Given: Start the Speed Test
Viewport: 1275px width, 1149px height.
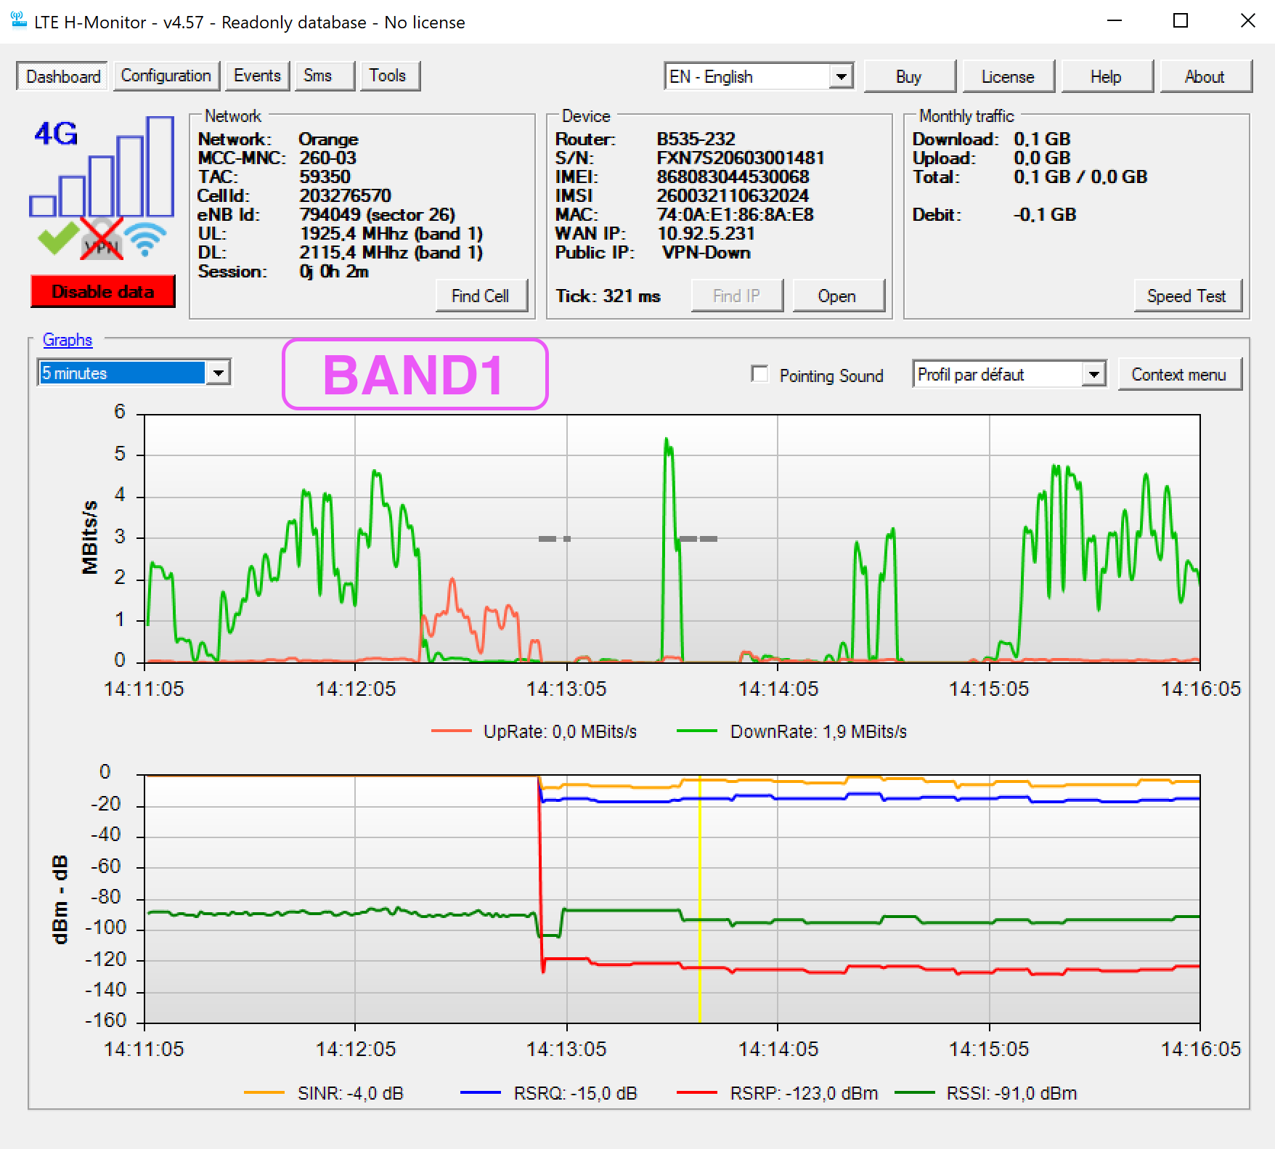Looking at the screenshot, I should (1187, 296).
